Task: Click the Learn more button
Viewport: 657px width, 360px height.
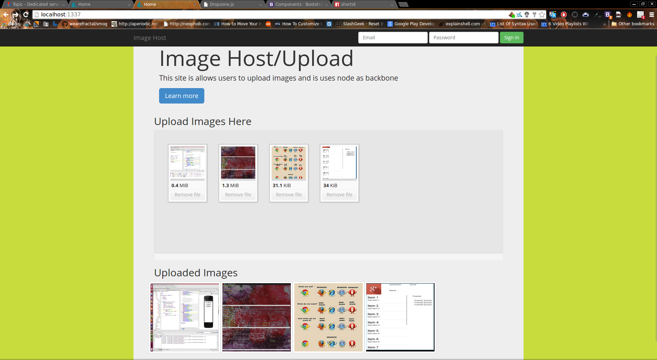Action: (x=182, y=96)
